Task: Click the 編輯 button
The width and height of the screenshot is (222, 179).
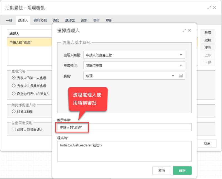Action: (208, 40)
